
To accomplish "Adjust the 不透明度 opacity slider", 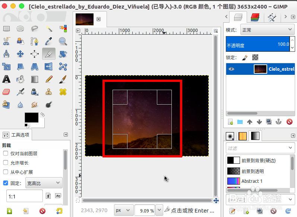I will 257,44.
